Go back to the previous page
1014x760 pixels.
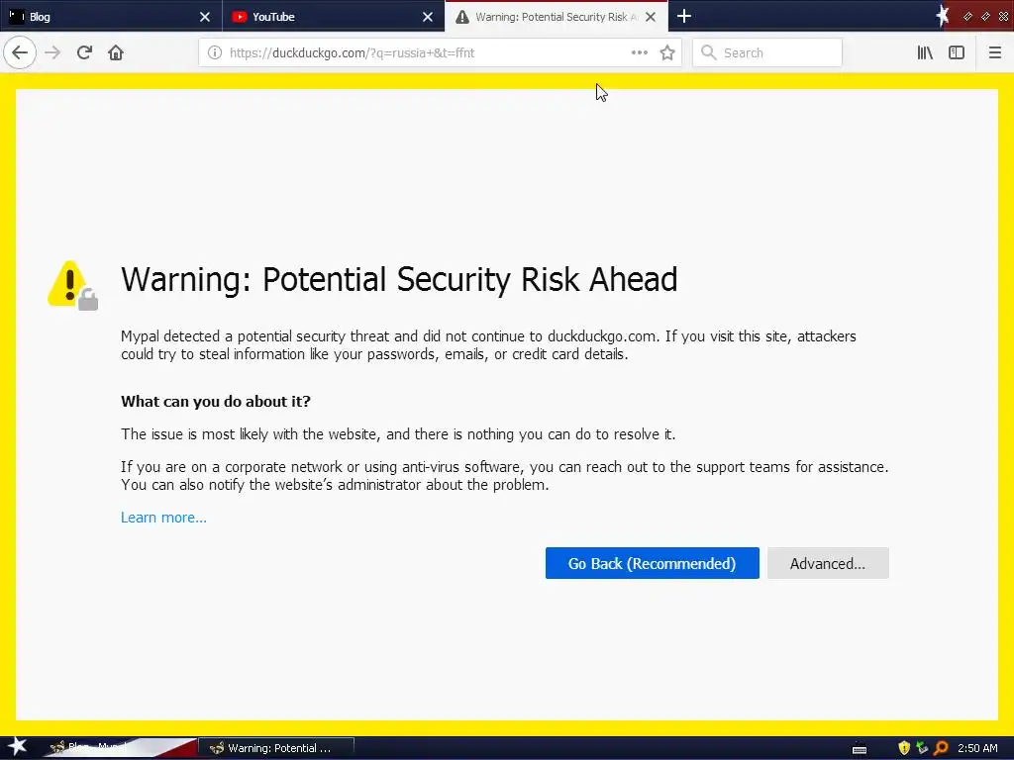coord(20,52)
